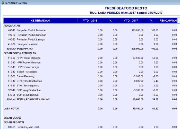Image resolution: width=180 pixels, height=129 pixels.
Task: Select row 410-70 Potongan Penjualan
Action: click(x=90, y=44)
